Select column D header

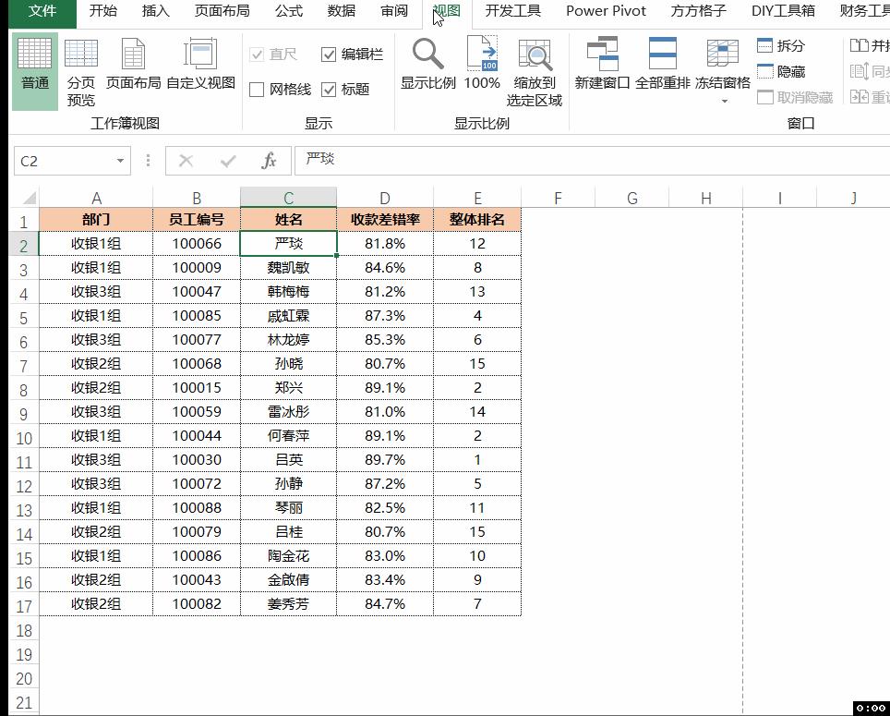pyautogui.click(x=385, y=198)
